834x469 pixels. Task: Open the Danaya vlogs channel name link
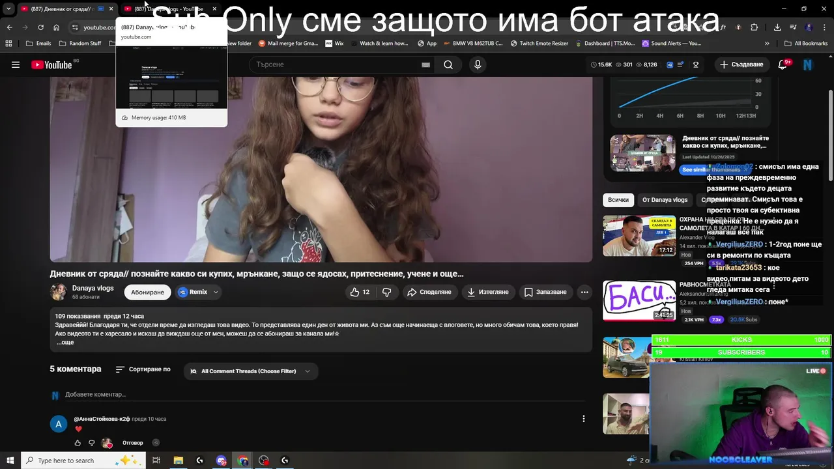(x=93, y=288)
